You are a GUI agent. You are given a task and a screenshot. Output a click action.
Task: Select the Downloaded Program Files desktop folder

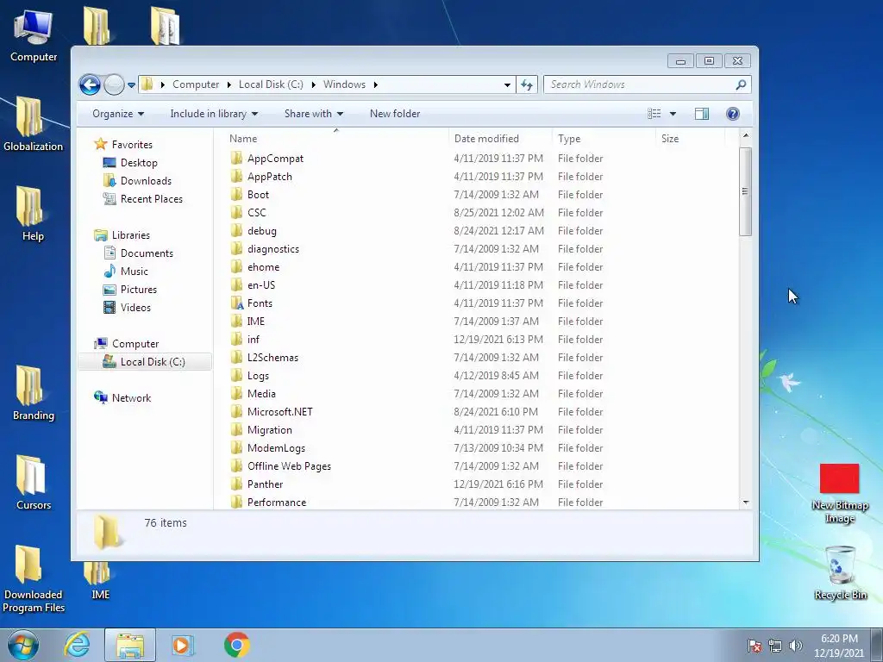click(34, 578)
